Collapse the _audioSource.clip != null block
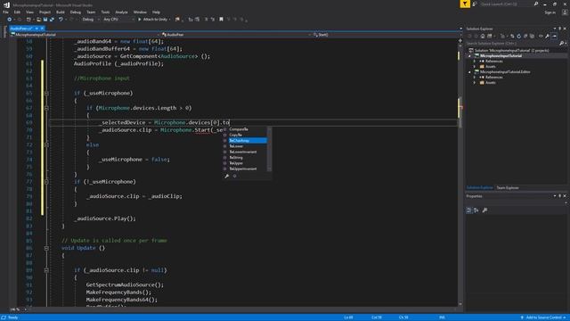The width and height of the screenshot is (570, 321). point(46,270)
